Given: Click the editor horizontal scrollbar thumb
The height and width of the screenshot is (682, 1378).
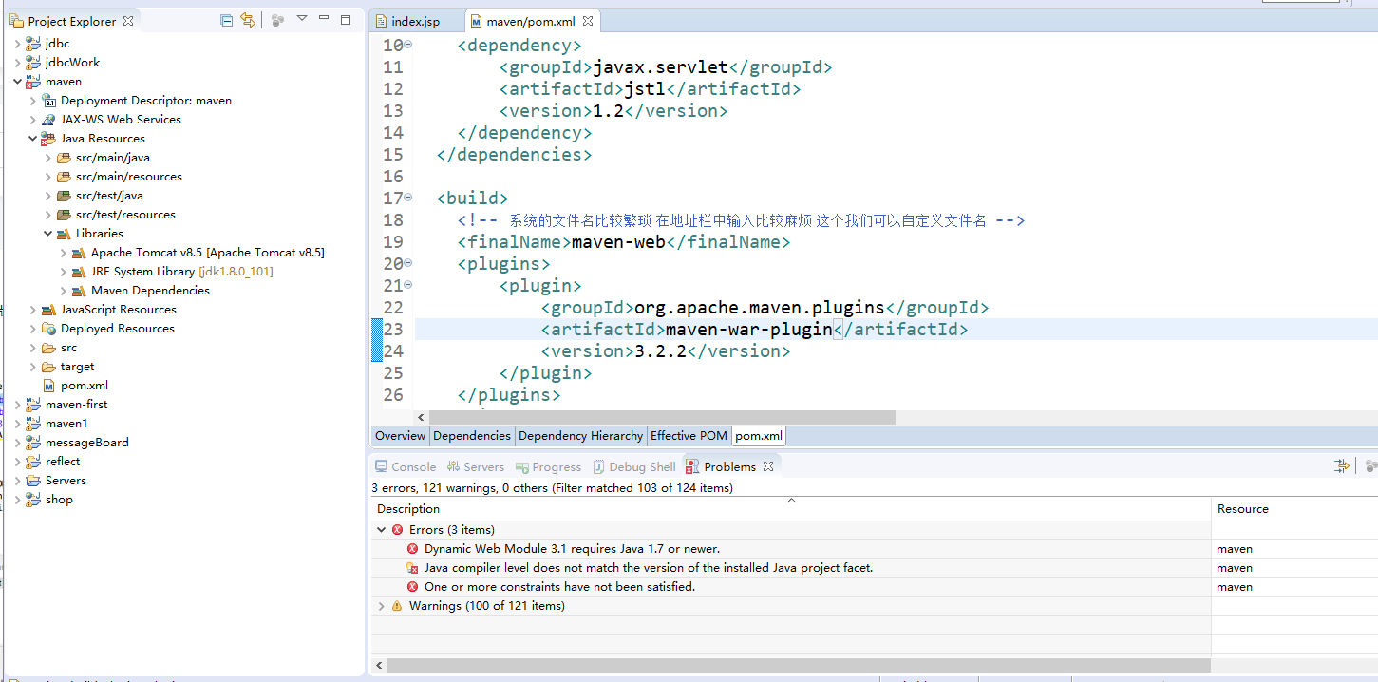Looking at the screenshot, I should point(662,417).
